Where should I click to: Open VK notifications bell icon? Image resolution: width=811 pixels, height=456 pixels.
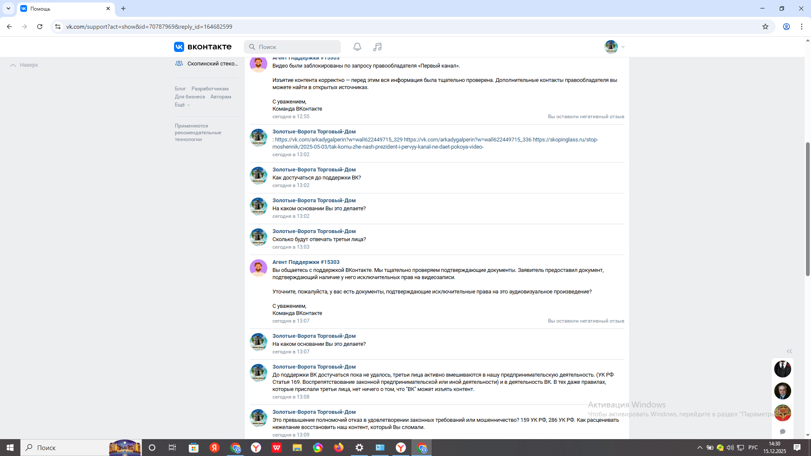click(x=357, y=47)
